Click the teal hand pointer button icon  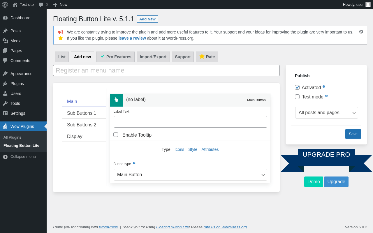pyautogui.click(x=116, y=100)
